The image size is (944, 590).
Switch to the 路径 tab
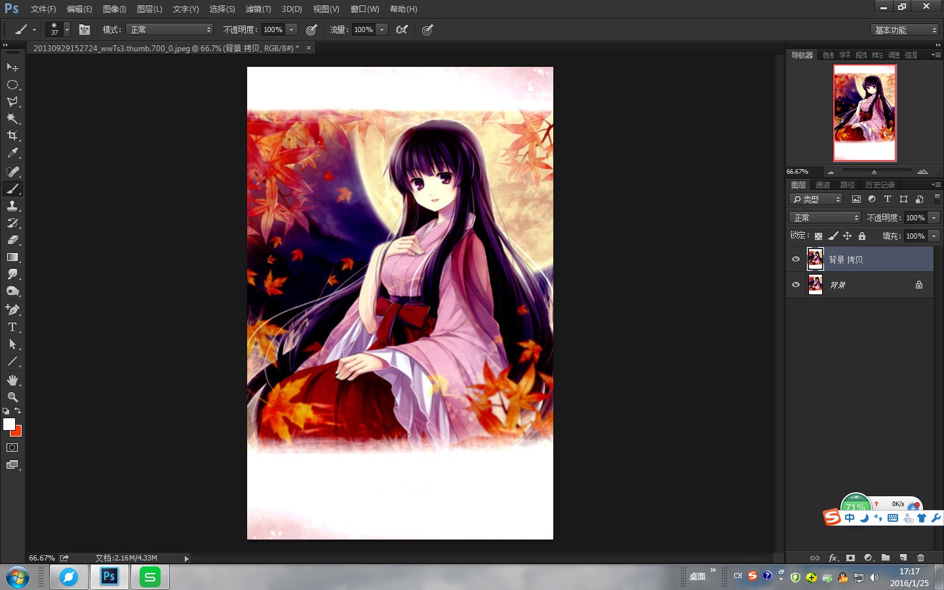(848, 185)
